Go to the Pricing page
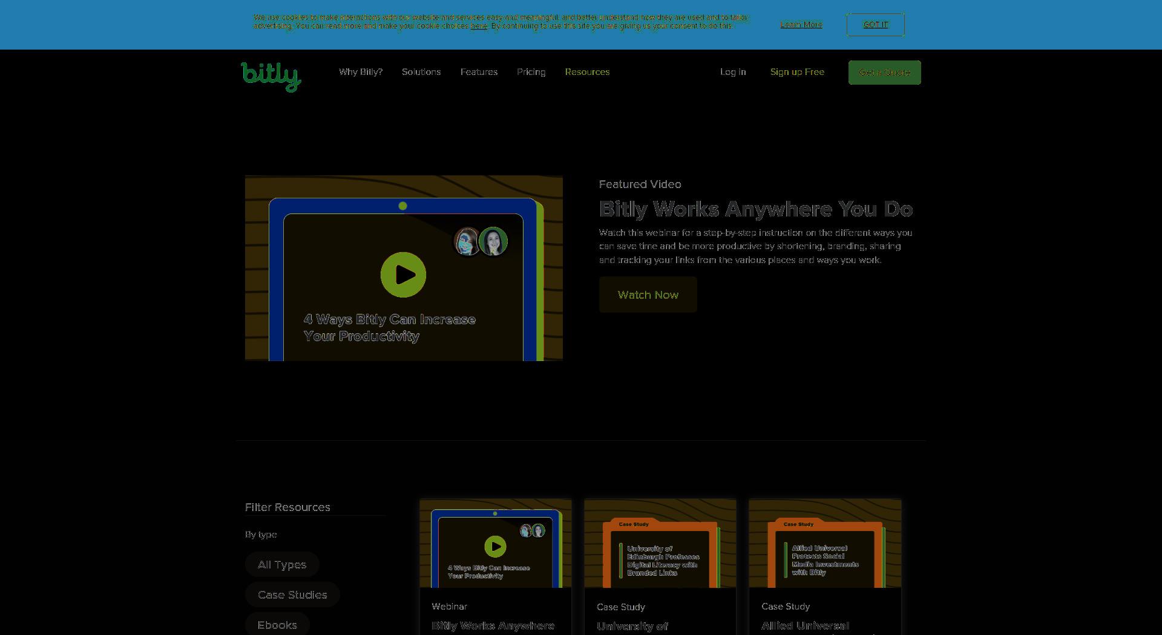Viewport: 1162px width, 635px height. click(531, 72)
